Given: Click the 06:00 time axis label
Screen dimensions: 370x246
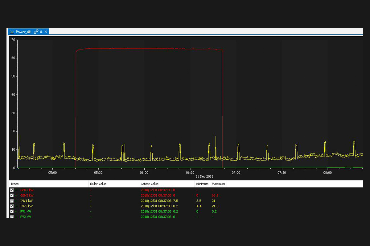Looking at the screenshot, I should click(144, 173).
